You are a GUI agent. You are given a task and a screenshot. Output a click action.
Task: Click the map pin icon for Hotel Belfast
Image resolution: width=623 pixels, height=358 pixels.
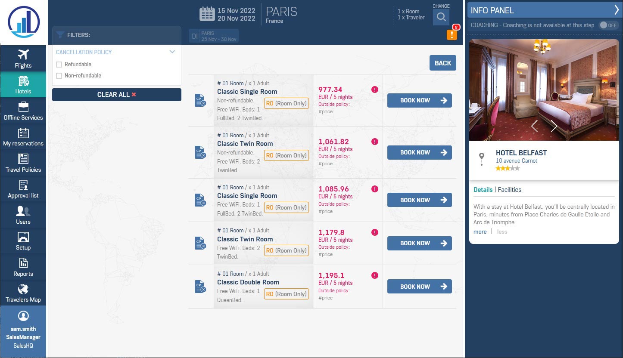click(482, 158)
